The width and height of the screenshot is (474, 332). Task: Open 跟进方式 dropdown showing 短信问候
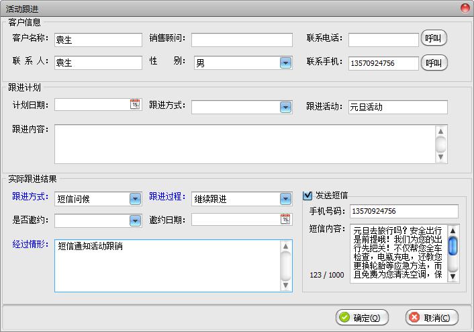click(135, 199)
